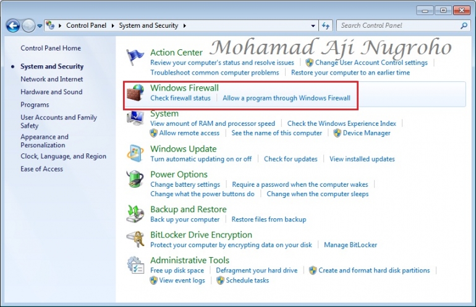Click the search magnifier icon
Image resolution: width=476 pixels, height=307 pixels.
coord(464,26)
